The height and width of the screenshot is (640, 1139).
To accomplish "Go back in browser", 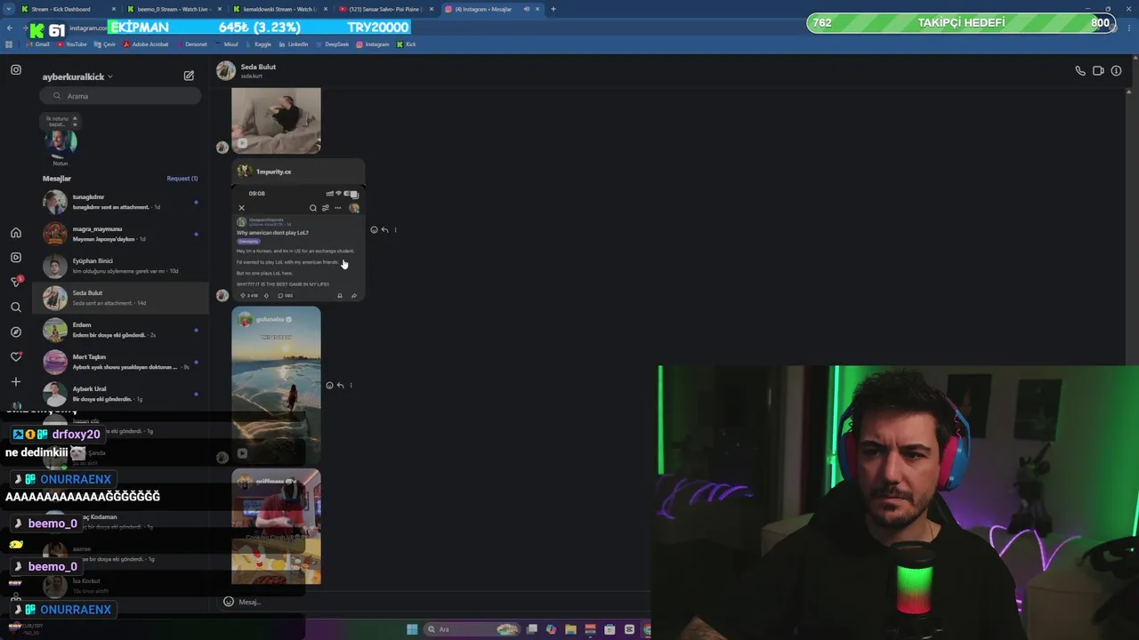I will point(9,28).
